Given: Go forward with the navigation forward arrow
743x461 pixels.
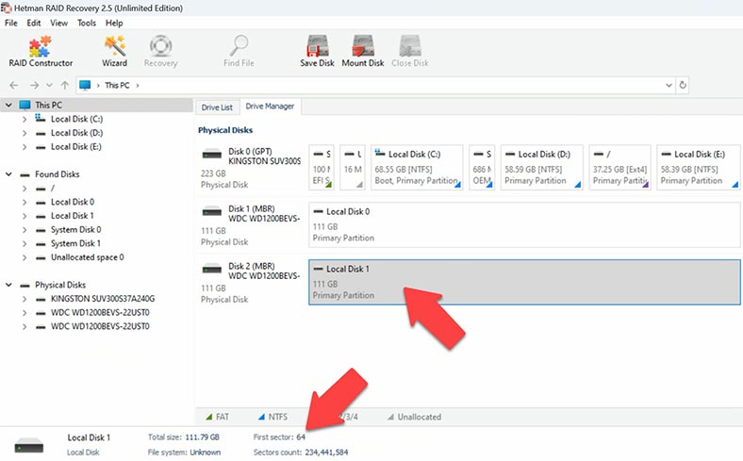Looking at the screenshot, I should coord(34,85).
